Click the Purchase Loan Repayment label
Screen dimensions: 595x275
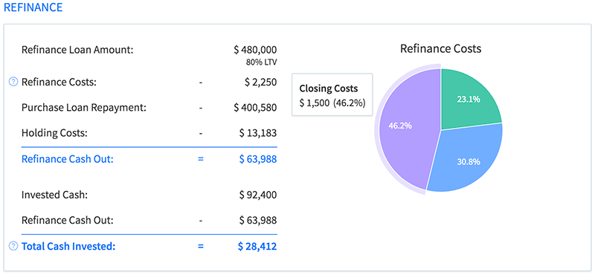pyautogui.click(x=84, y=108)
